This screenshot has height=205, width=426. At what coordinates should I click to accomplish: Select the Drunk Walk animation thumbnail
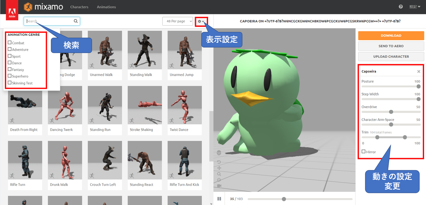tap(65, 160)
